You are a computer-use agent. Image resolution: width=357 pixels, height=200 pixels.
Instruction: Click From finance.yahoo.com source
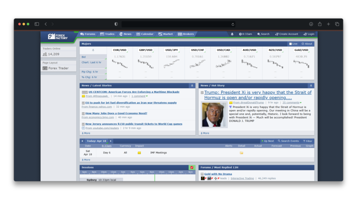(97, 107)
